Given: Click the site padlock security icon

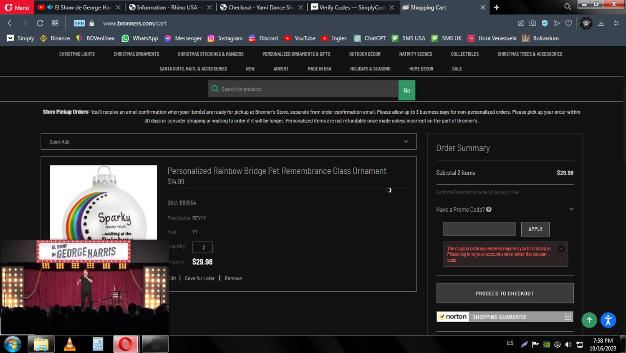Looking at the screenshot, I should tap(92, 23).
